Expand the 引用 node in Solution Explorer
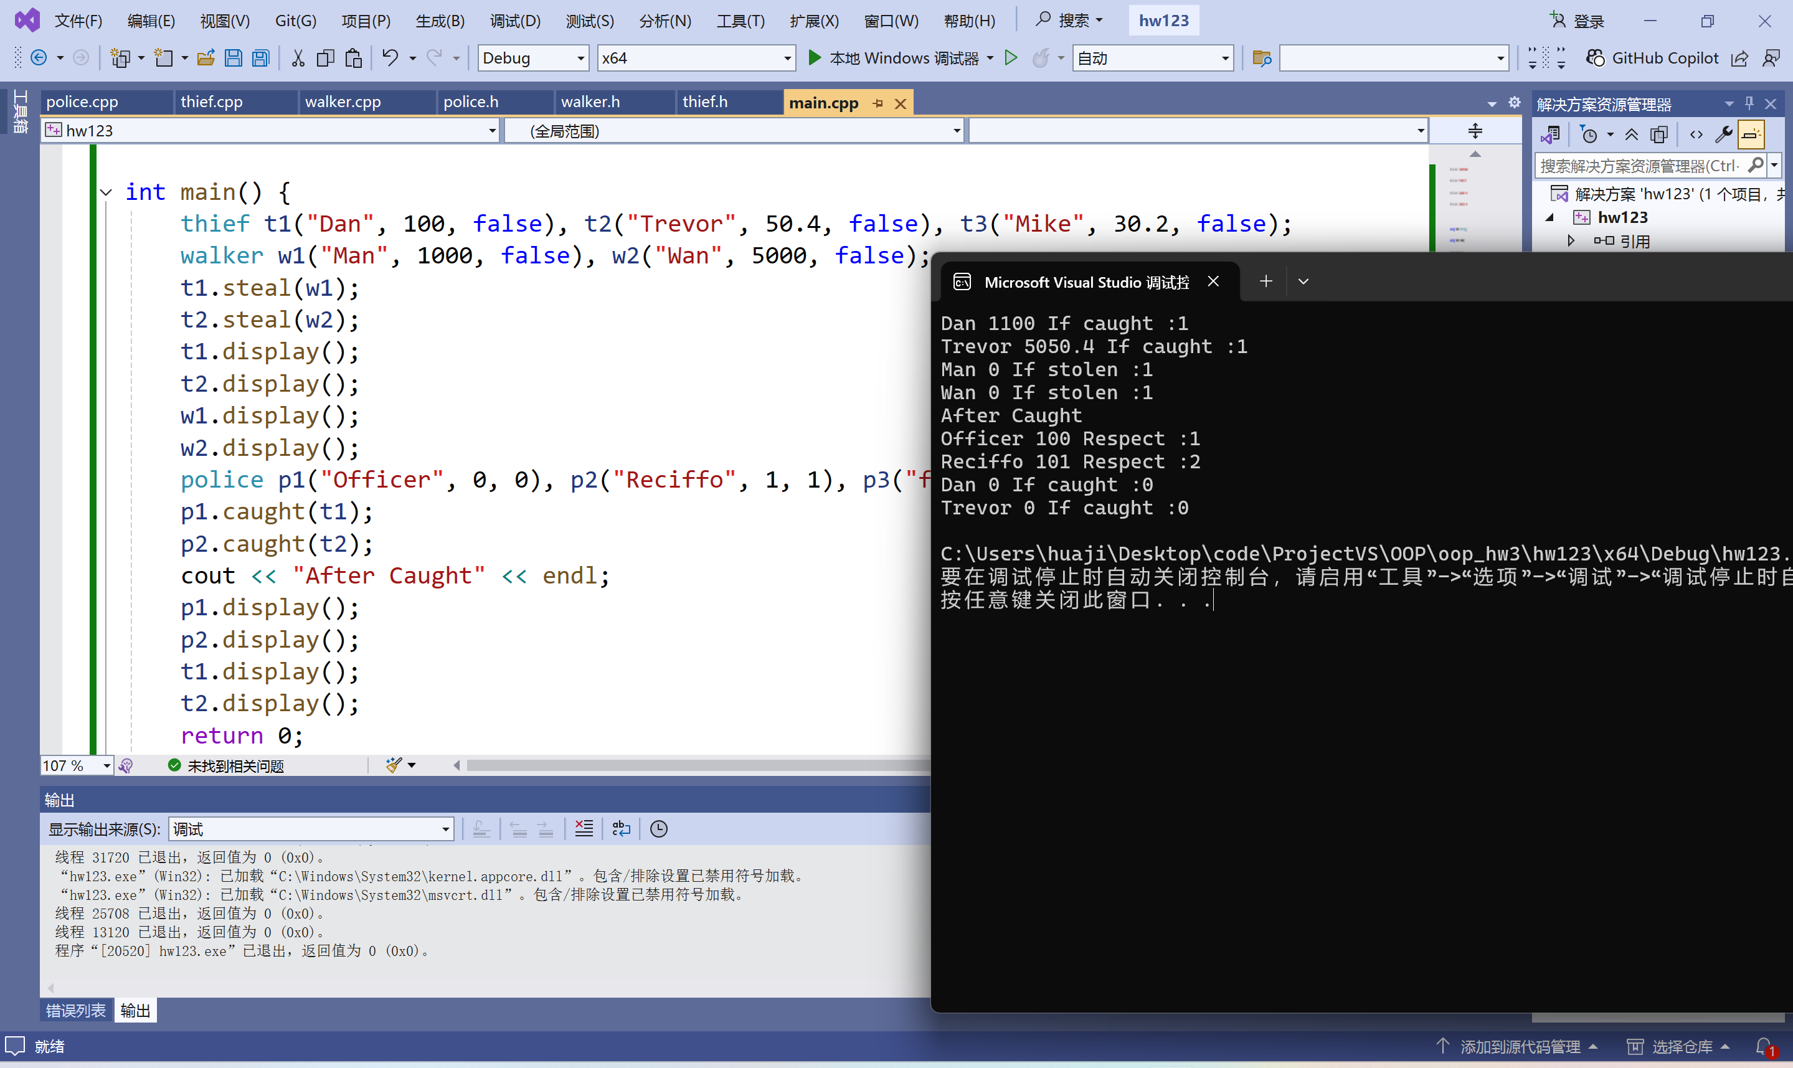 pyautogui.click(x=1571, y=241)
